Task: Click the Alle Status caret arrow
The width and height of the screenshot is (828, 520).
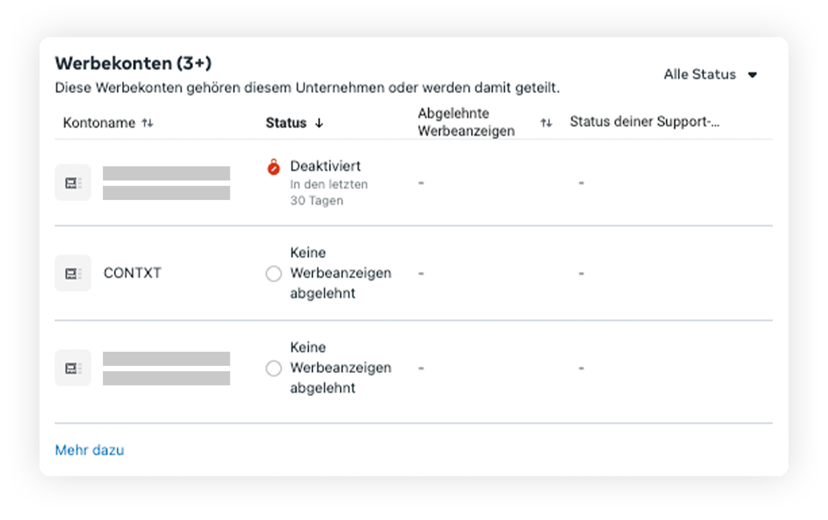Action: (752, 75)
